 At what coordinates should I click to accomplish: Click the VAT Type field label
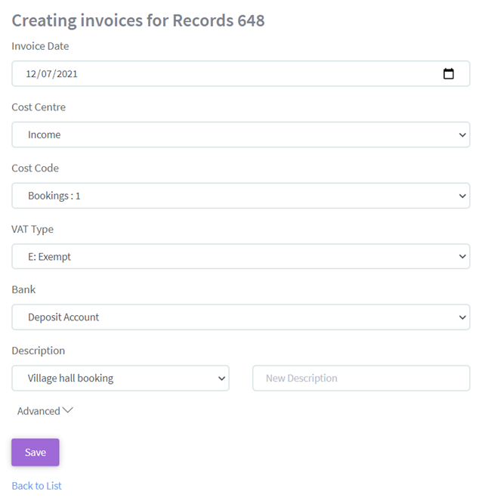point(32,229)
